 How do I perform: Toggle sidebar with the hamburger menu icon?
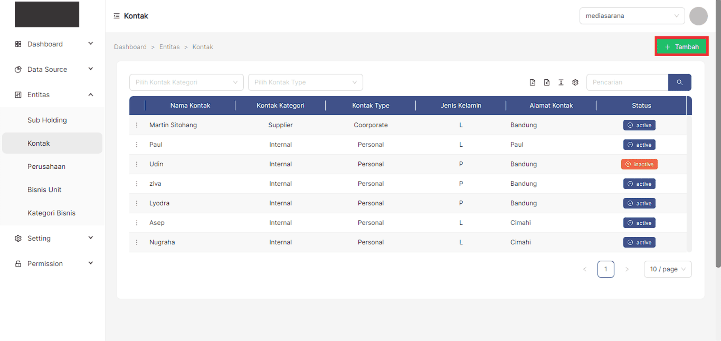coord(116,16)
